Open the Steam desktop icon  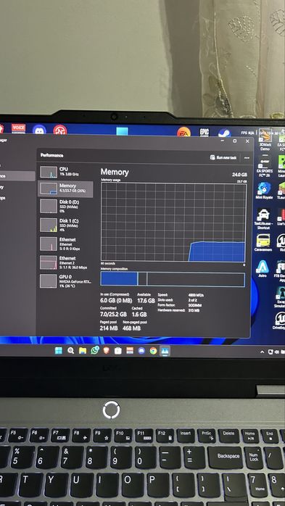pyautogui.click(x=224, y=133)
